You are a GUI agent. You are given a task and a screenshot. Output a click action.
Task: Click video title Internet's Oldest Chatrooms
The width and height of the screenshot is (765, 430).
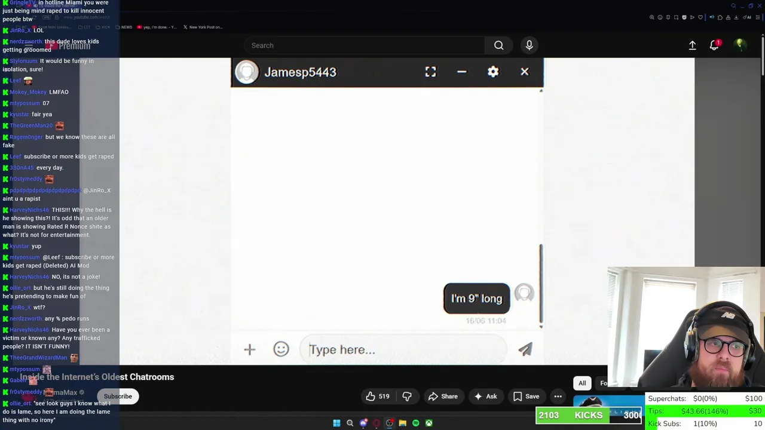97,377
